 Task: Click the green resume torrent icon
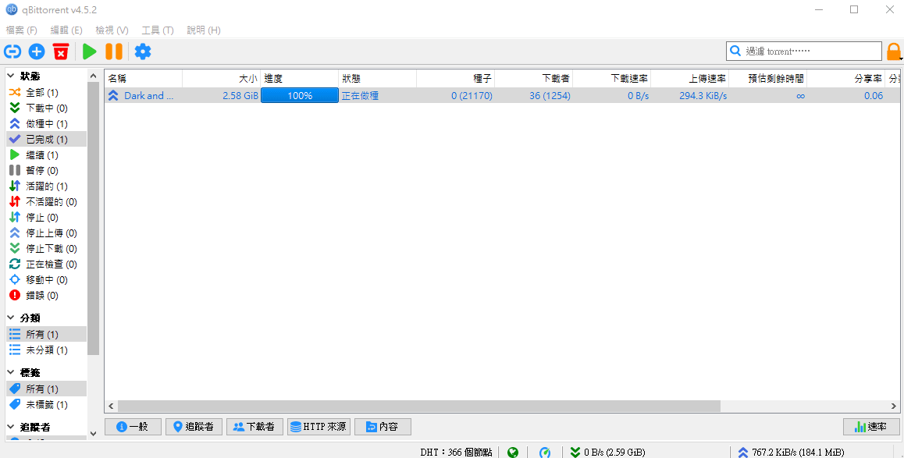[90, 51]
